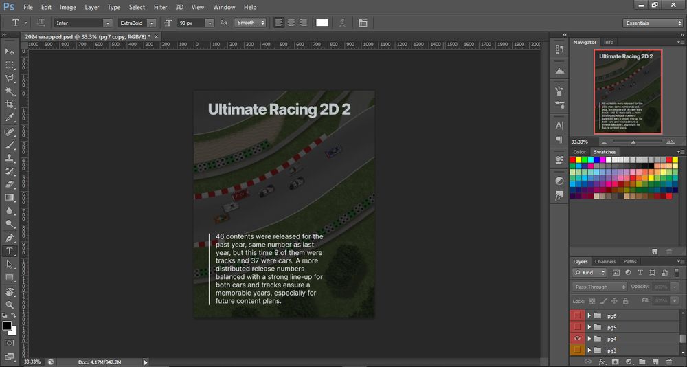Open the Filter menu

coord(160,7)
